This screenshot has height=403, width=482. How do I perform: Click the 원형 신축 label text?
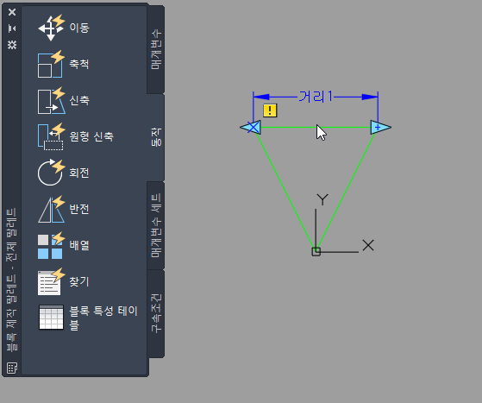click(x=91, y=136)
